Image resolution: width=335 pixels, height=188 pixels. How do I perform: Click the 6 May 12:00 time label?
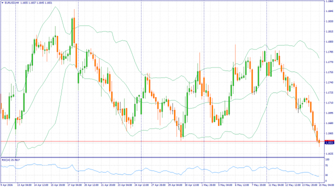[242, 185]
